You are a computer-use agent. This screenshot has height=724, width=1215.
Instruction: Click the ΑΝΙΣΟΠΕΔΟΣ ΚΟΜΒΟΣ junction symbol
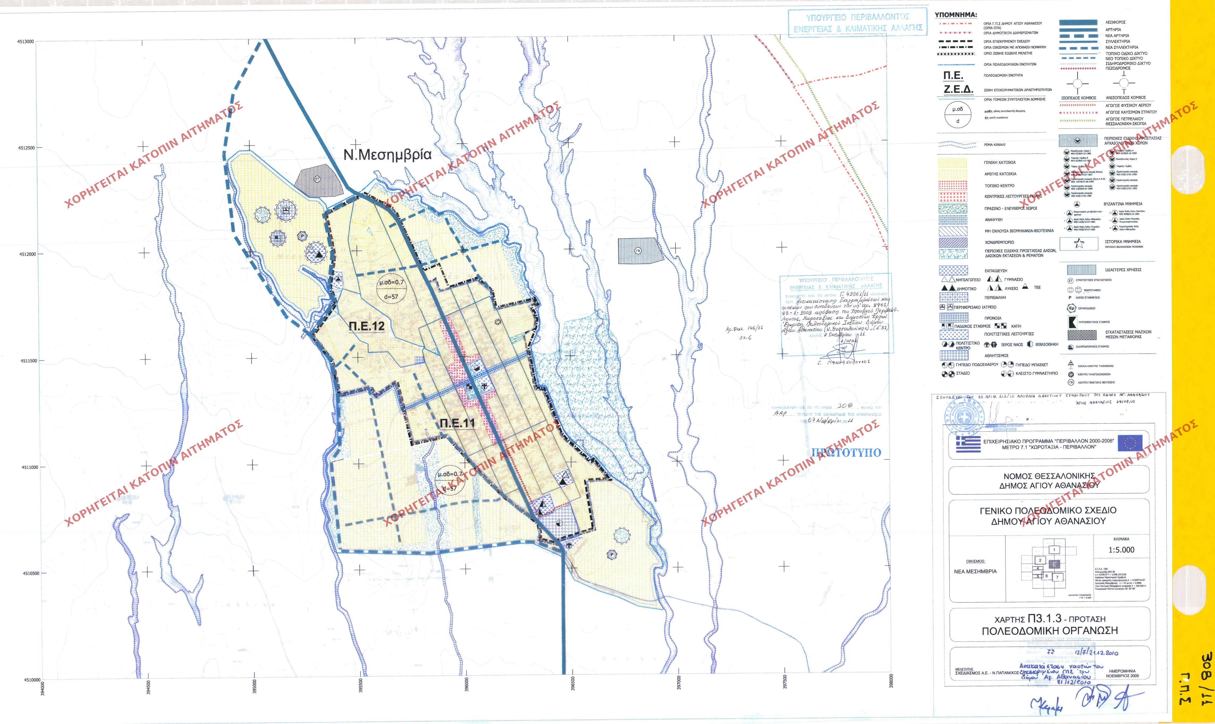click(1124, 83)
